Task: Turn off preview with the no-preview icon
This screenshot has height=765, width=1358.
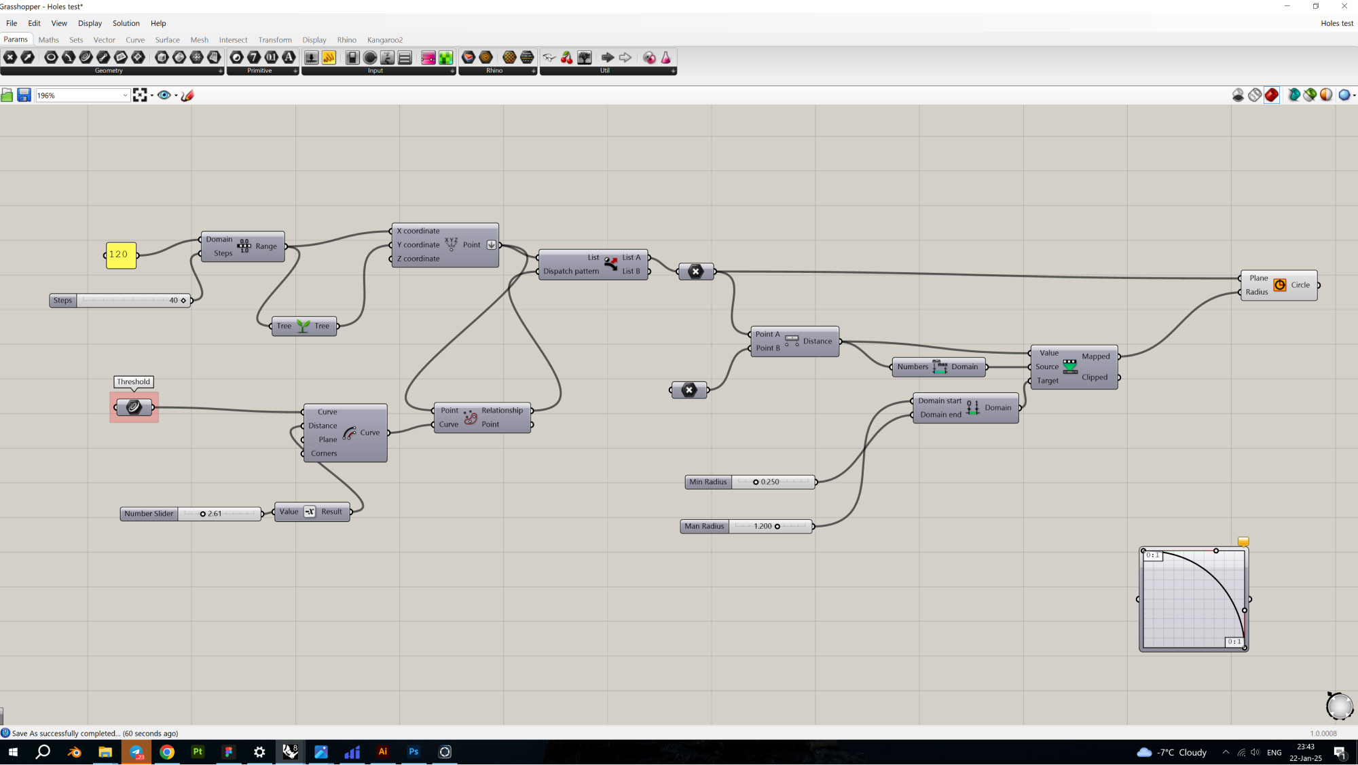Action: pyautogui.click(x=1238, y=95)
